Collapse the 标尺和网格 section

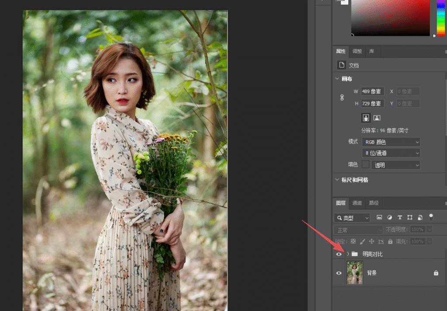coord(337,180)
